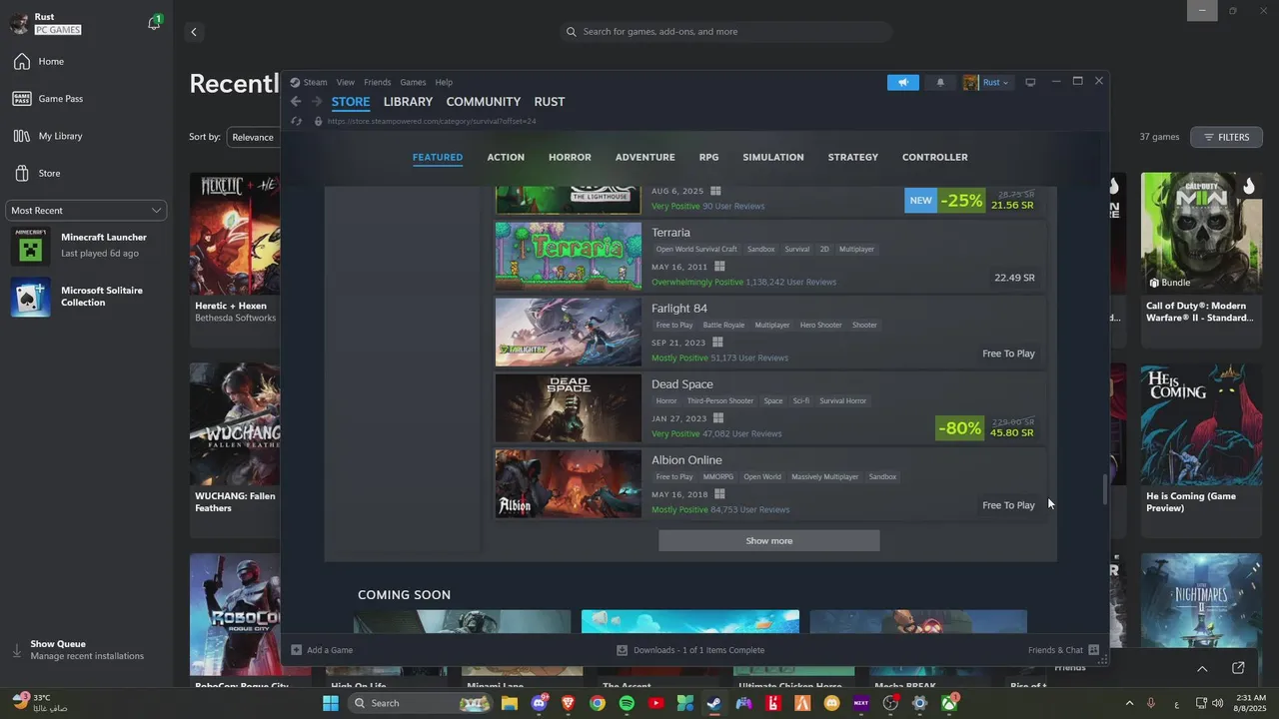Viewport: 1279px width, 719px height.
Task: Go back in Steam navigation
Action: pyautogui.click(x=296, y=102)
